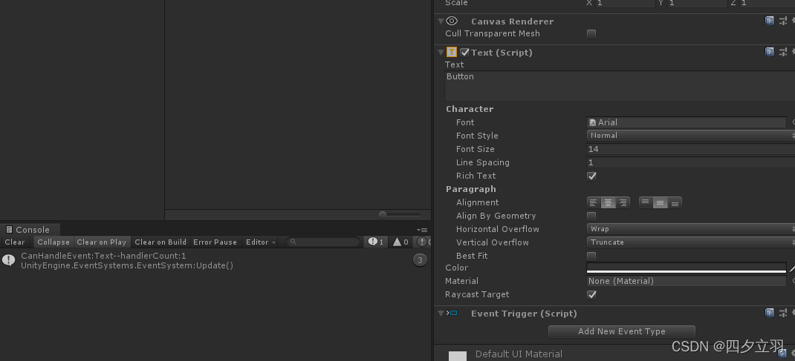Click the Font object field Arial
The height and width of the screenshot is (361, 795).
[x=687, y=122]
